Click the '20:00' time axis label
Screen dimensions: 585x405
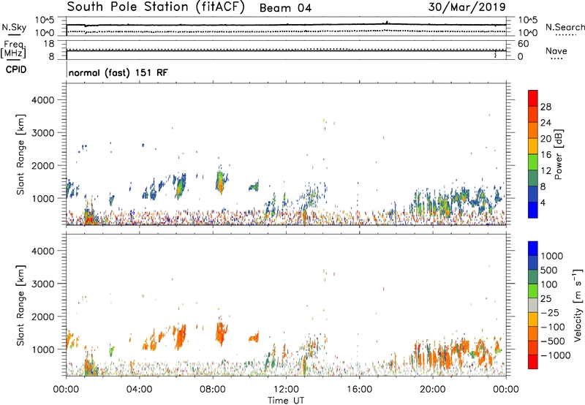click(x=433, y=390)
